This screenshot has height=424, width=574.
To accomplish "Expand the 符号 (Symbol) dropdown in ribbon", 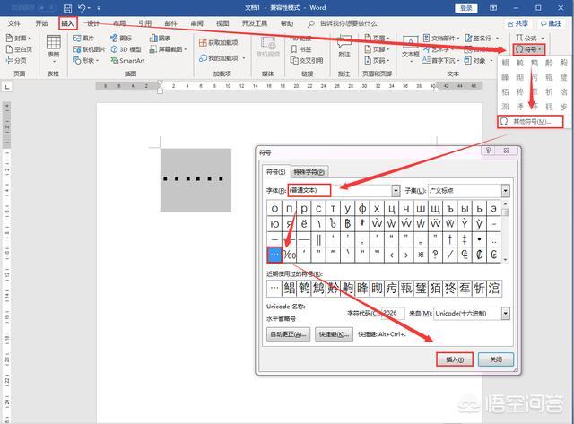I will (x=527, y=49).
